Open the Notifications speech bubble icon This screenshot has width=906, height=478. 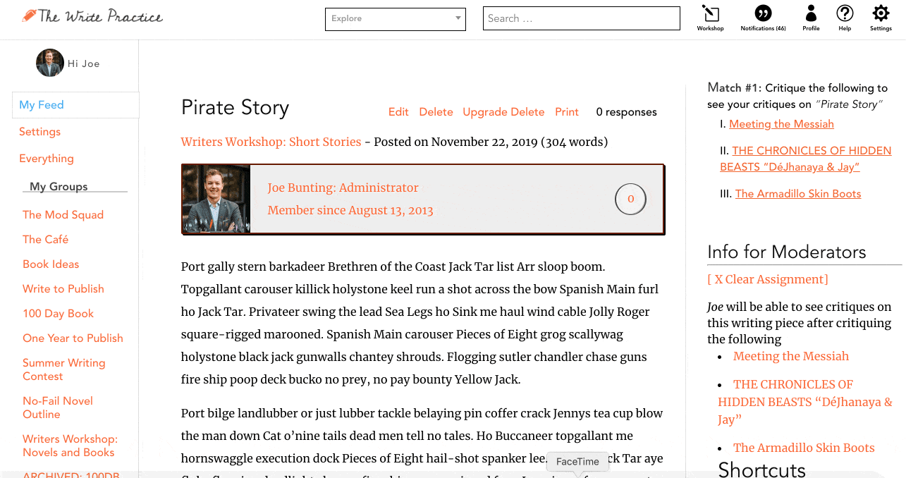pos(763,13)
